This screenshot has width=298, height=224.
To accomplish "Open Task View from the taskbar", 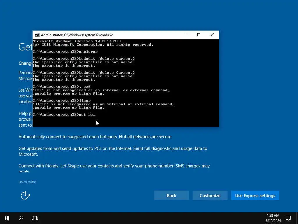I will [35, 218].
